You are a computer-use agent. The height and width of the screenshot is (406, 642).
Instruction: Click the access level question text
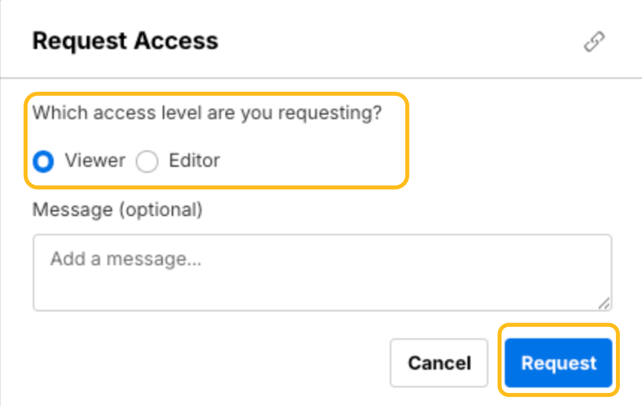(x=207, y=113)
